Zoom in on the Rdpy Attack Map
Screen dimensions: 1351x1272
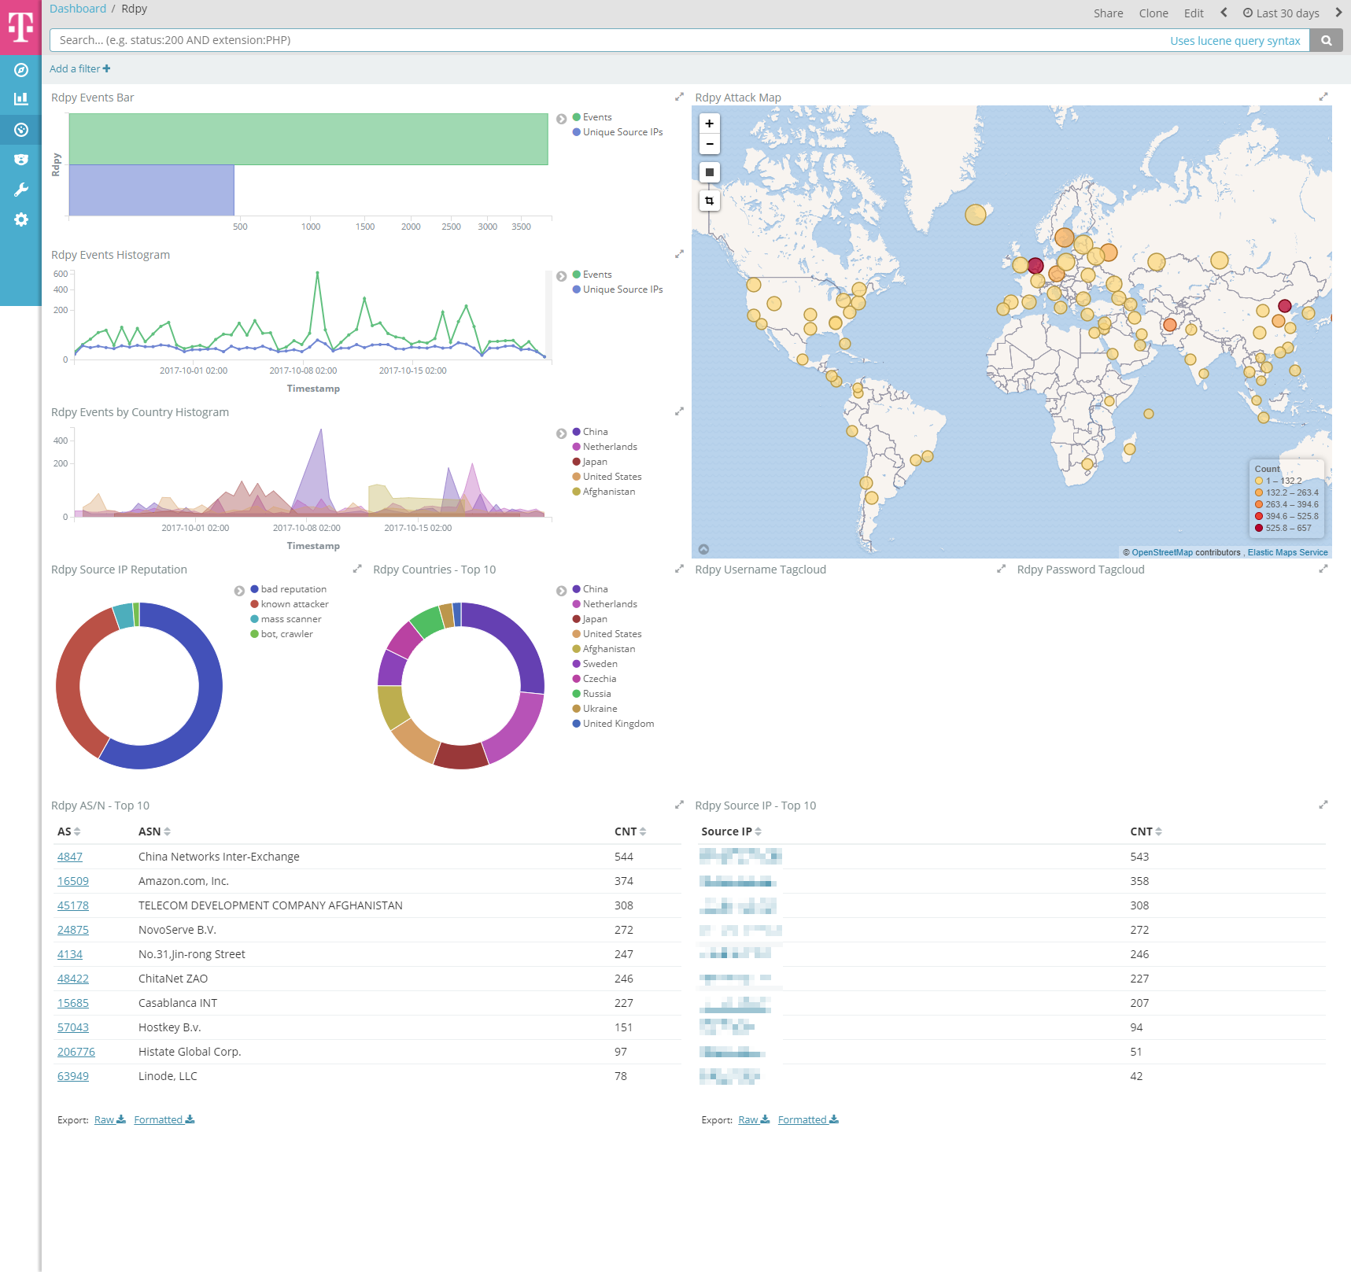[709, 124]
